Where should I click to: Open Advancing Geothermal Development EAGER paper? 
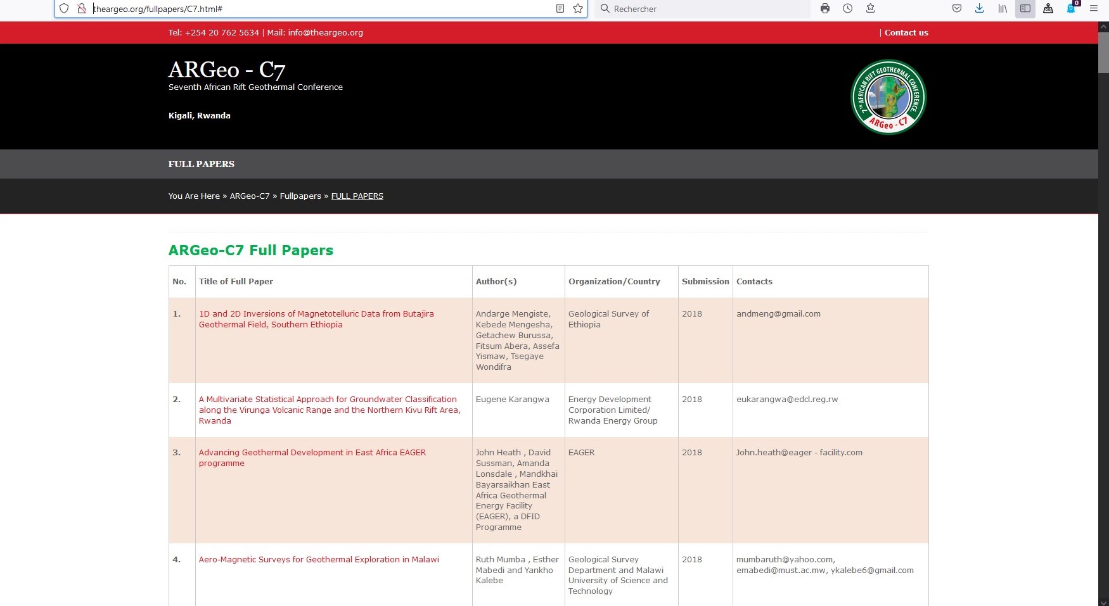pyautogui.click(x=312, y=458)
